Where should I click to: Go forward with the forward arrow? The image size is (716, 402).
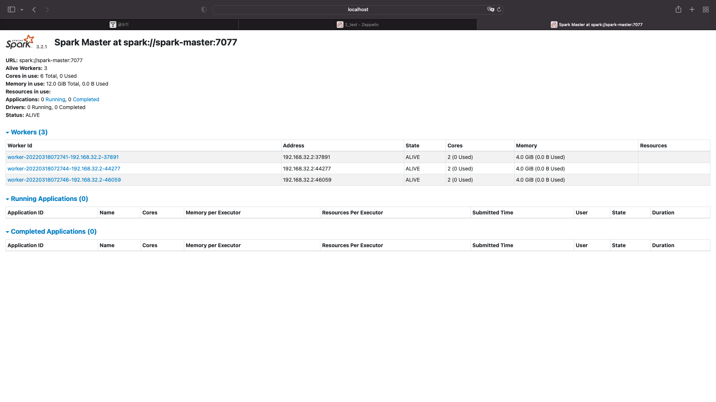click(x=47, y=10)
